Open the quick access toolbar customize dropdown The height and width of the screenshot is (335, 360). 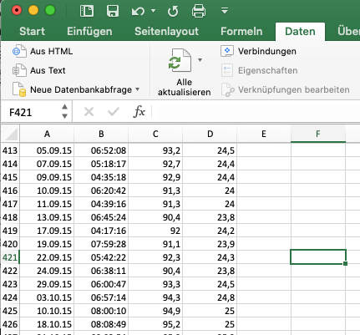click(225, 11)
